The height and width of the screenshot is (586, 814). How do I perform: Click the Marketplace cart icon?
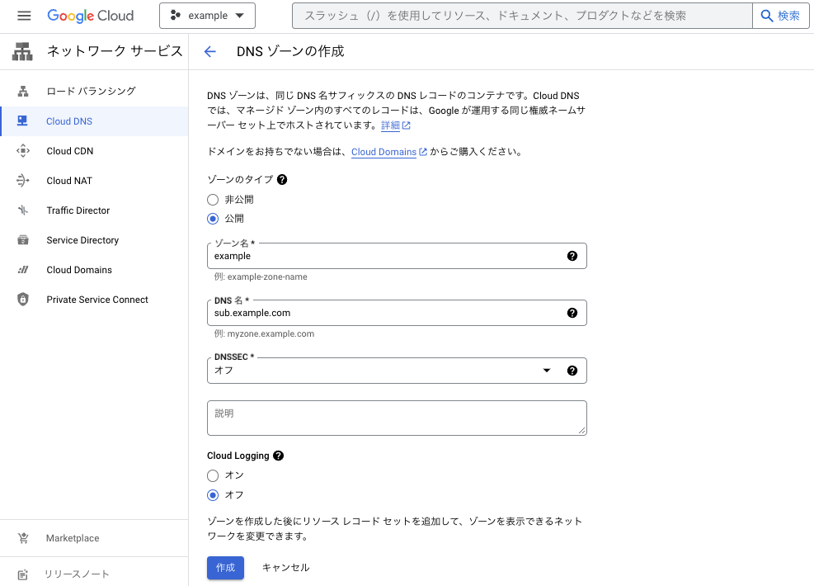point(23,538)
